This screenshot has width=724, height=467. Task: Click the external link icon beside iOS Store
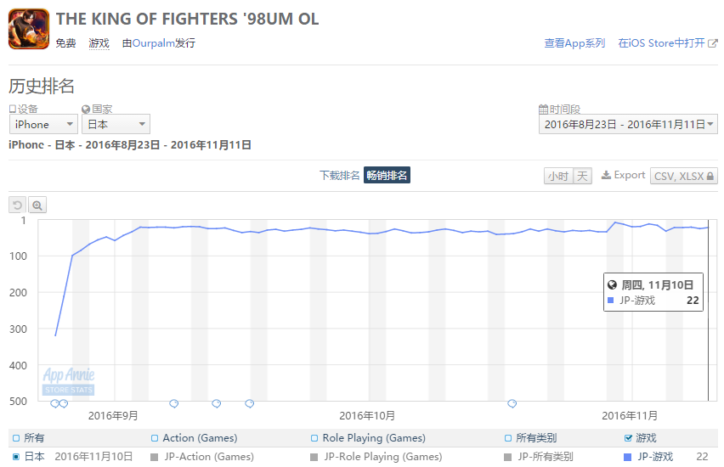[713, 43]
